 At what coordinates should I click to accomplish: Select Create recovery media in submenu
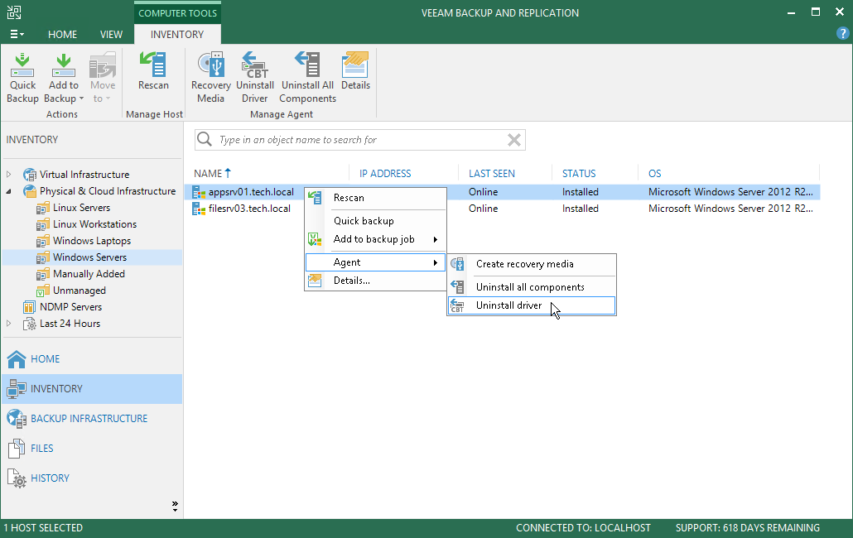(532, 264)
